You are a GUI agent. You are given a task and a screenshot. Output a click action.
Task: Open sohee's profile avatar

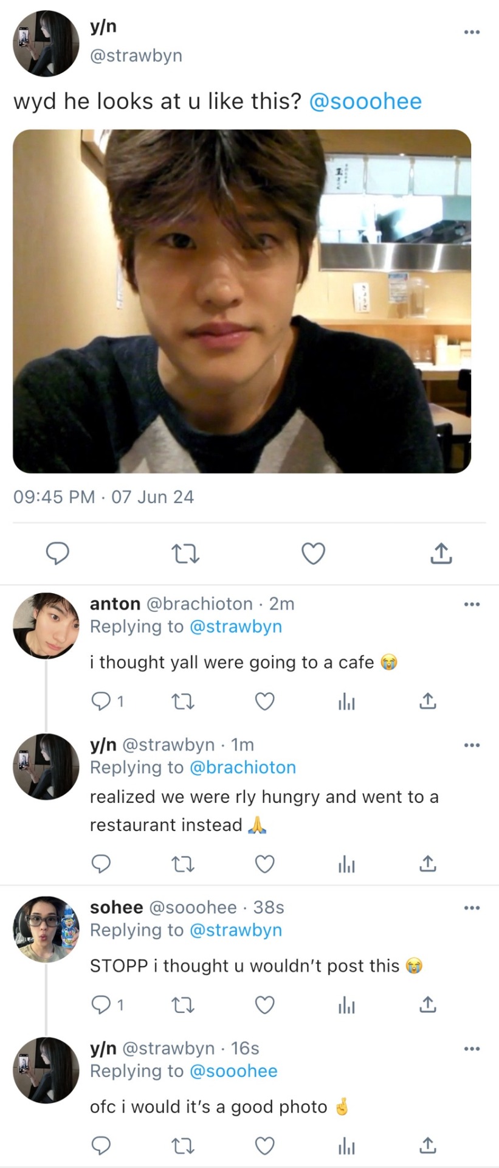(46, 929)
